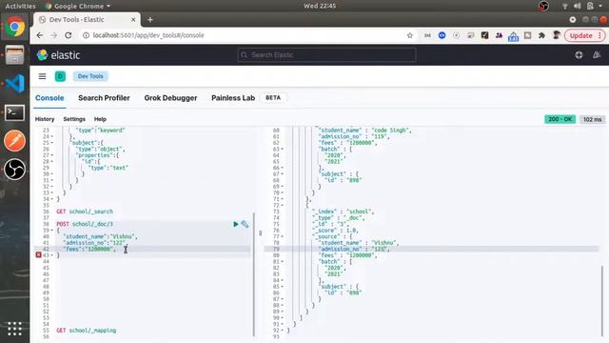Click the Chrome Update button
The width and height of the screenshot is (609, 343).
tap(584, 35)
